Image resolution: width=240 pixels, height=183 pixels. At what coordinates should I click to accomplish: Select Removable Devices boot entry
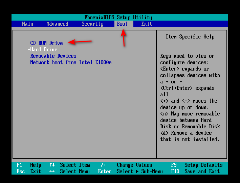(53, 56)
